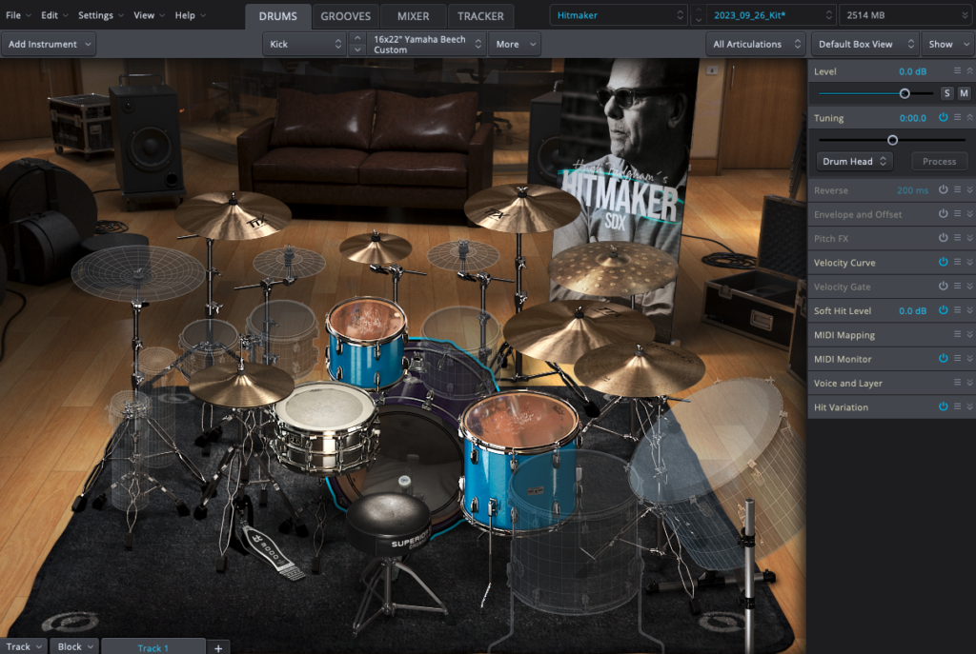Switch to the MIXER tab
976x654 pixels.
tap(413, 16)
